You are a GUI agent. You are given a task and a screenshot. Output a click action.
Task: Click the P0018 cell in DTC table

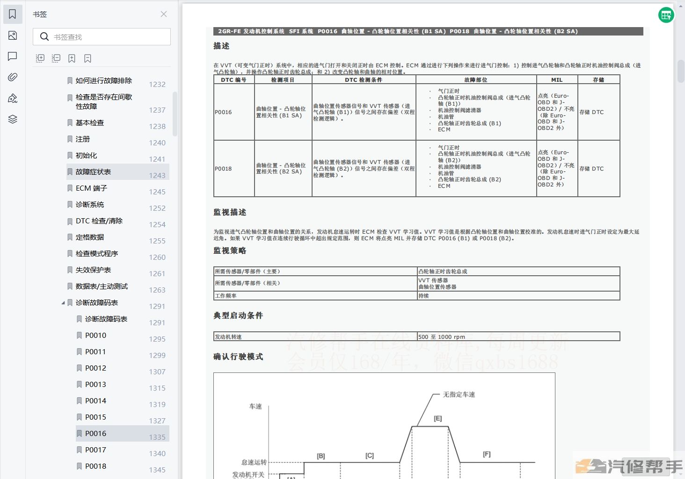click(x=234, y=169)
